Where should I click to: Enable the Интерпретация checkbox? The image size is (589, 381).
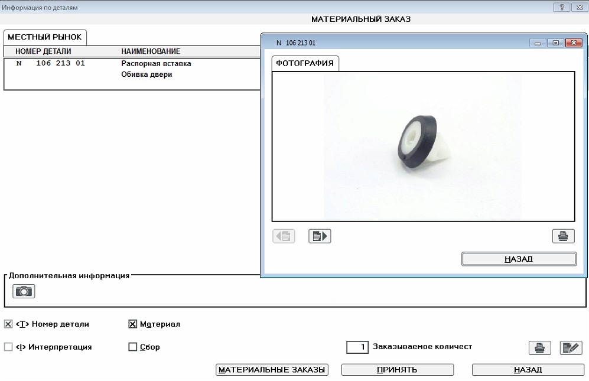[x=8, y=347]
